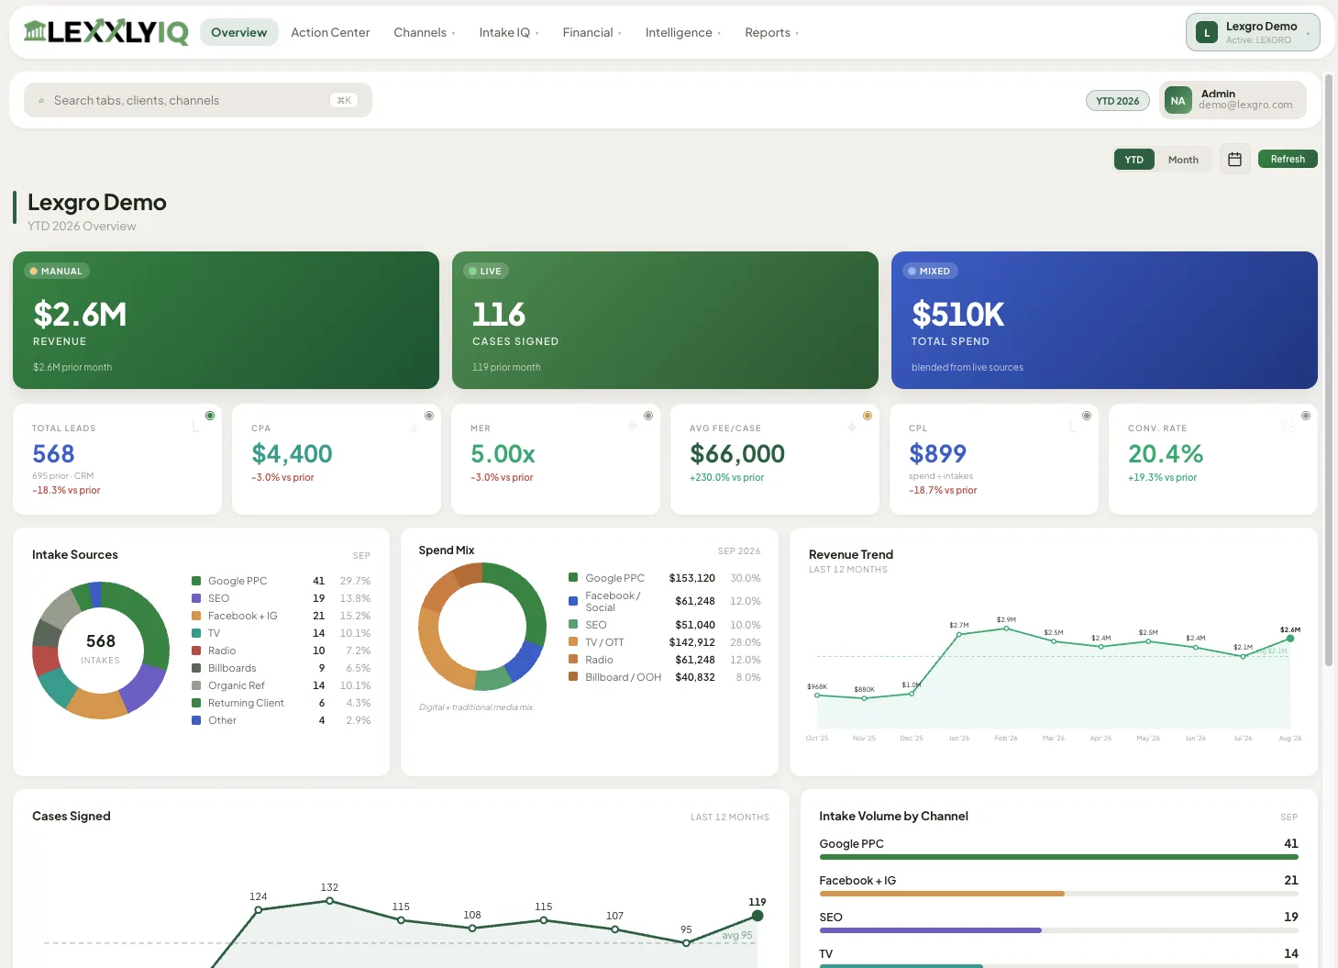
Task: Click the 132 data point in Cases Signed
Action: click(329, 901)
